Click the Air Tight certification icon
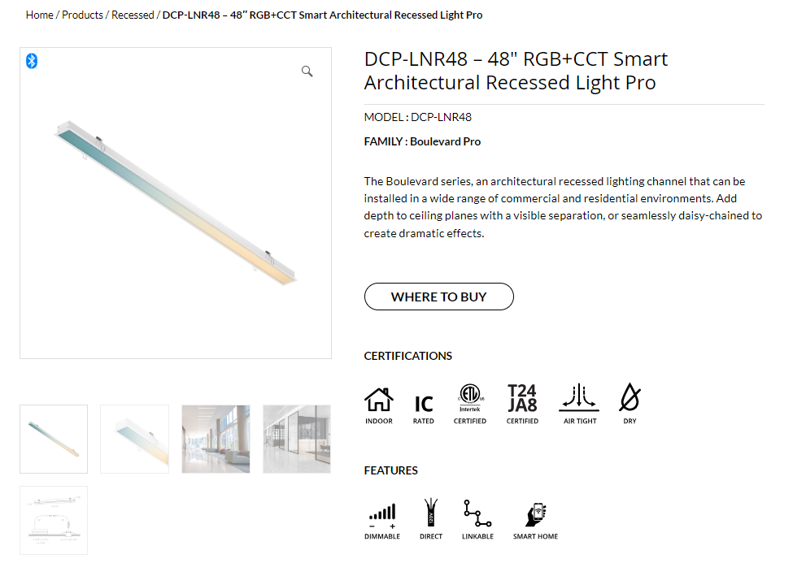 click(579, 397)
